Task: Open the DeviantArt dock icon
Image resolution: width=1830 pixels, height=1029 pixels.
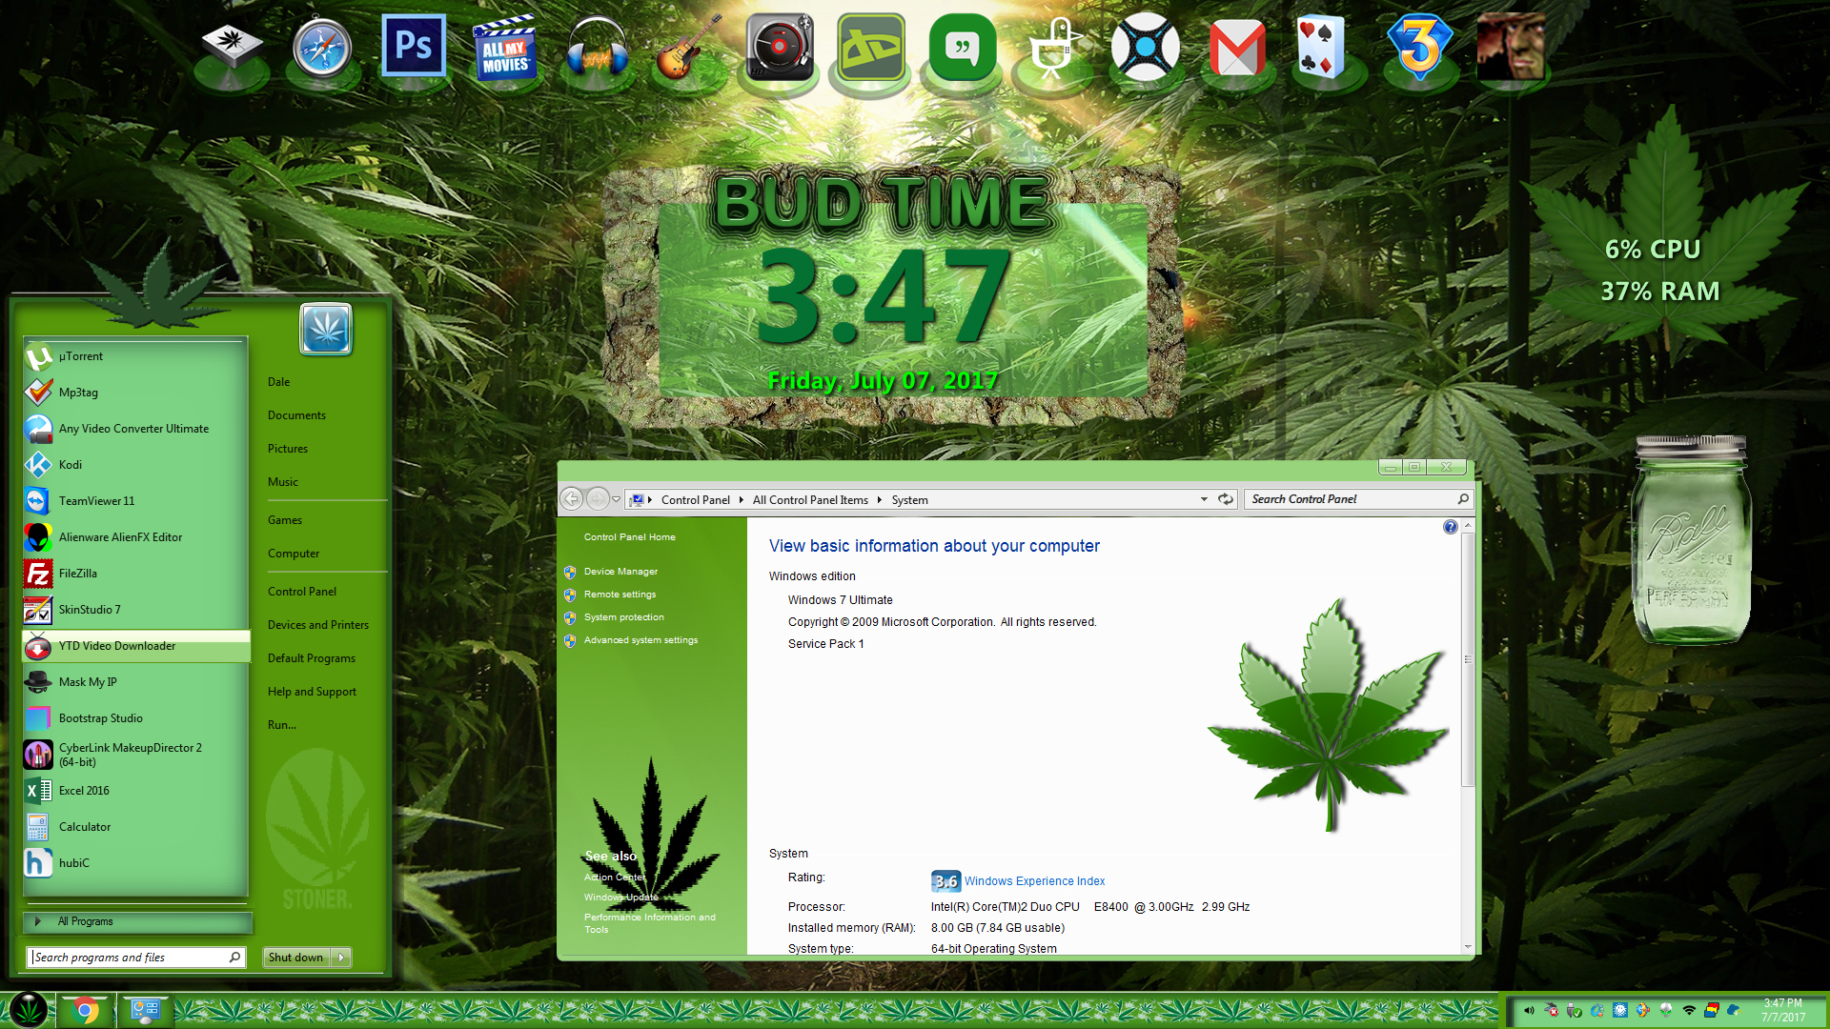Action: [x=871, y=48]
